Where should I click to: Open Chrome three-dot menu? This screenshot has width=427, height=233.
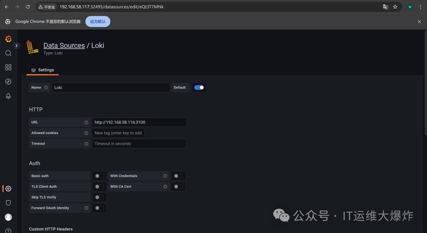(x=420, y=7)
